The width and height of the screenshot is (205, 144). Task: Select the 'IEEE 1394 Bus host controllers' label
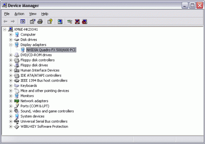(x=44, y=80)
